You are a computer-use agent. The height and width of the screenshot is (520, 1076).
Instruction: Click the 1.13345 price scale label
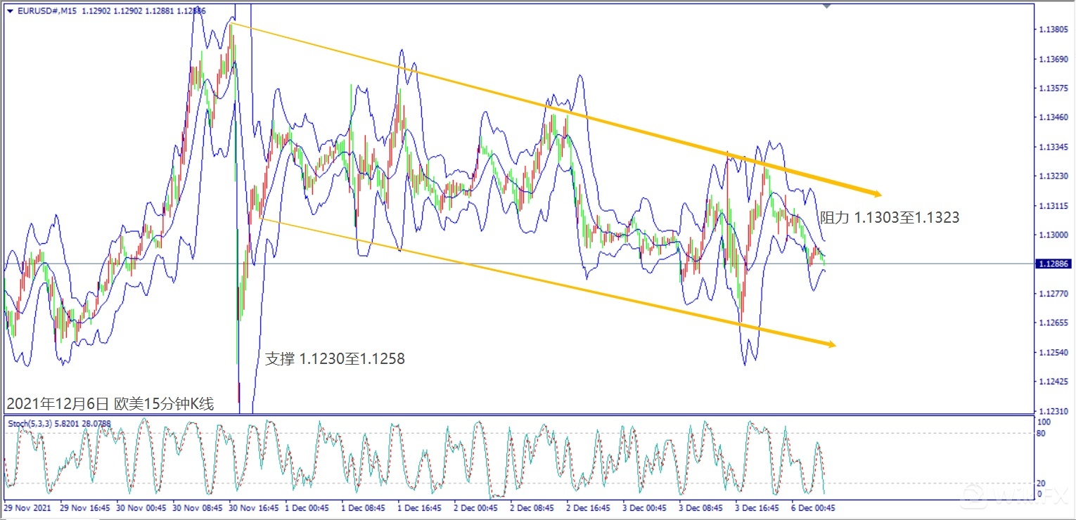point(1053,147)
